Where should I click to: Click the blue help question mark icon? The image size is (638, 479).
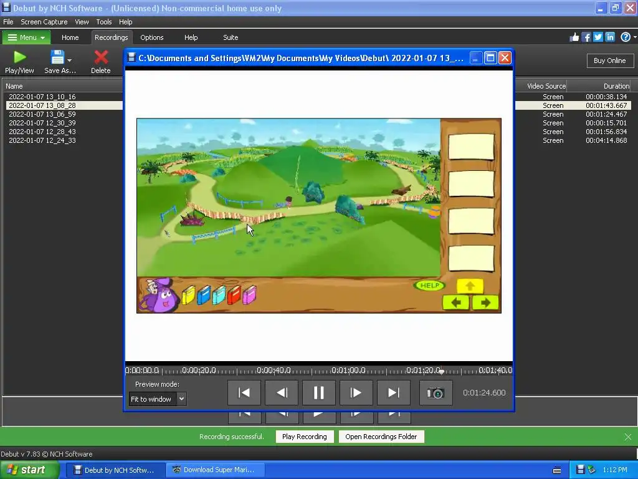626,37
